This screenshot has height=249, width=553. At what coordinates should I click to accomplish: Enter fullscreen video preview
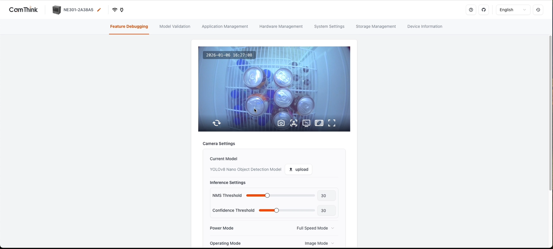[x=332, y=123]
